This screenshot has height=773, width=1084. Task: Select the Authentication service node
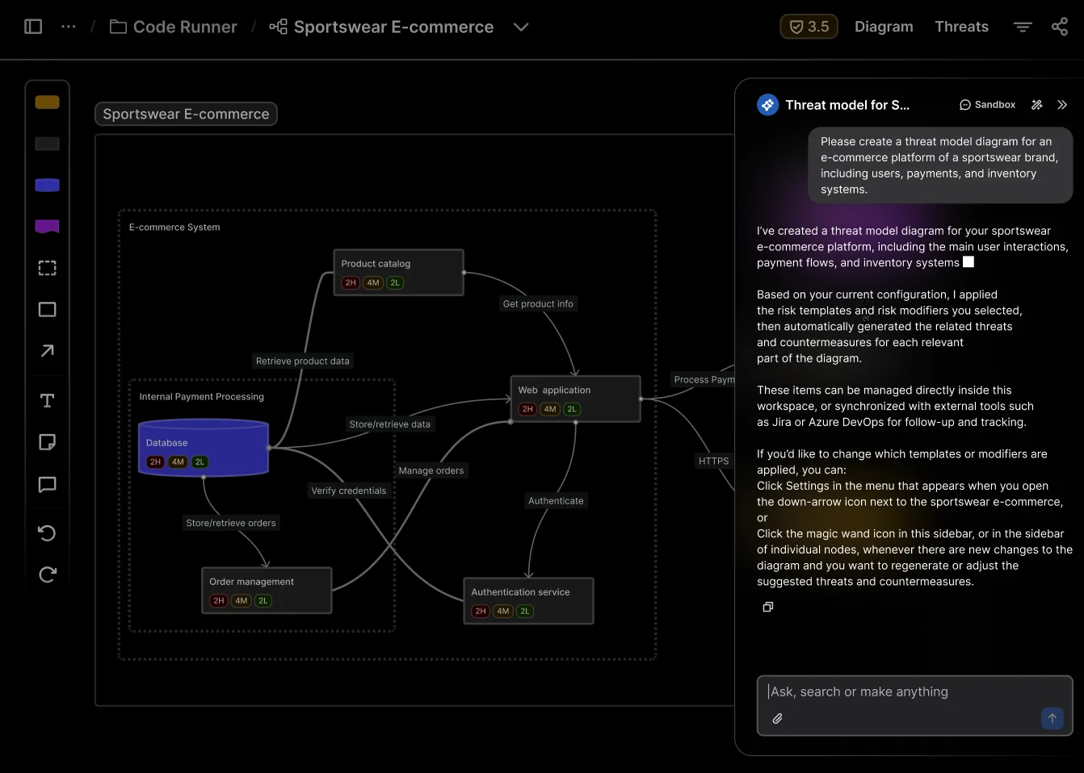[x=528, y=601]
